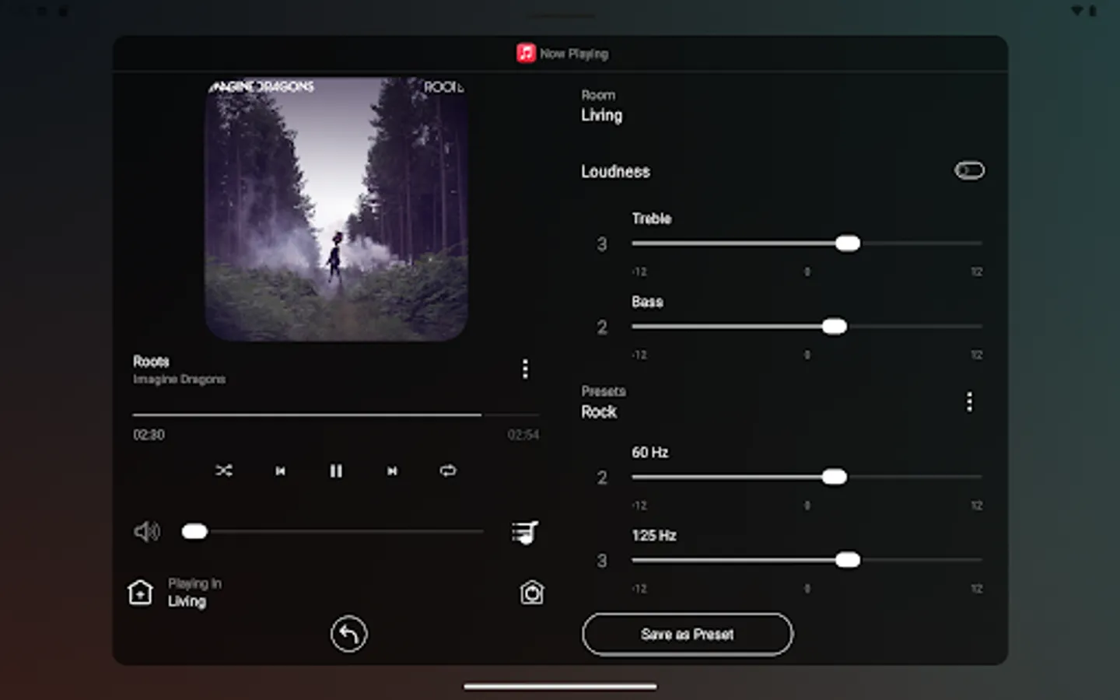Screen dimensions: 1120x700
Task: Click the Playing In Living label
Action: coord(194,593)
